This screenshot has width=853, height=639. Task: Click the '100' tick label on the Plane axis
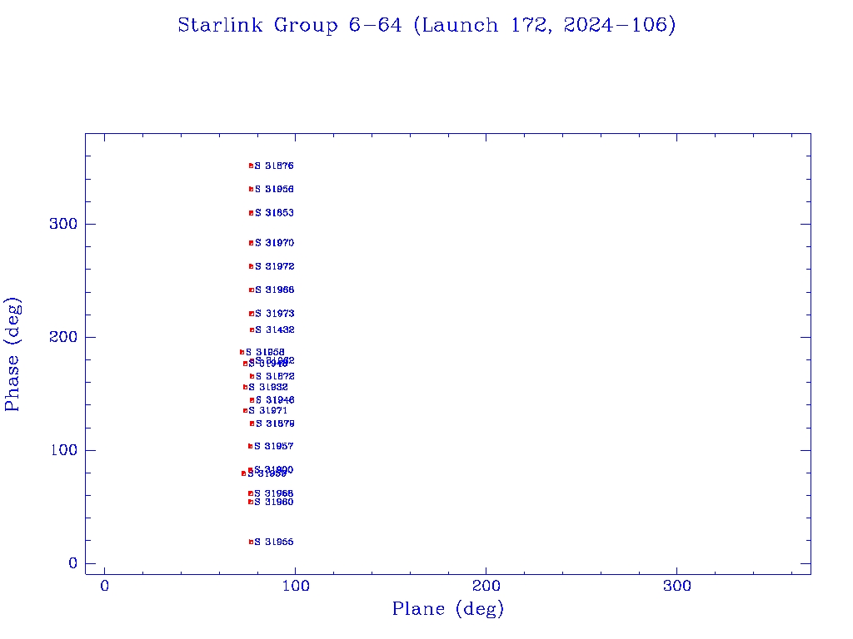point(296,587)
